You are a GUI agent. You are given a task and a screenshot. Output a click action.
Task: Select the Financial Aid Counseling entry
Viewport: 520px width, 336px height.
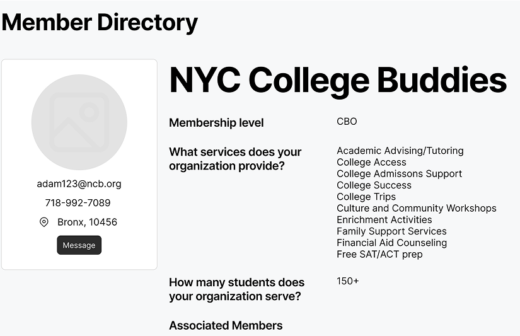tap(391, 243)
